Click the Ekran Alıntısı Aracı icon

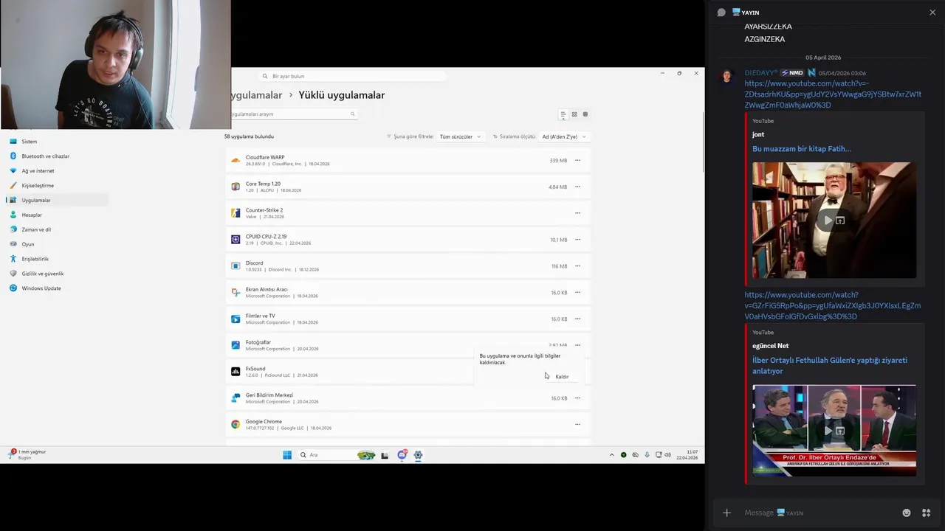pyautogui.click(x=236, y=292)
